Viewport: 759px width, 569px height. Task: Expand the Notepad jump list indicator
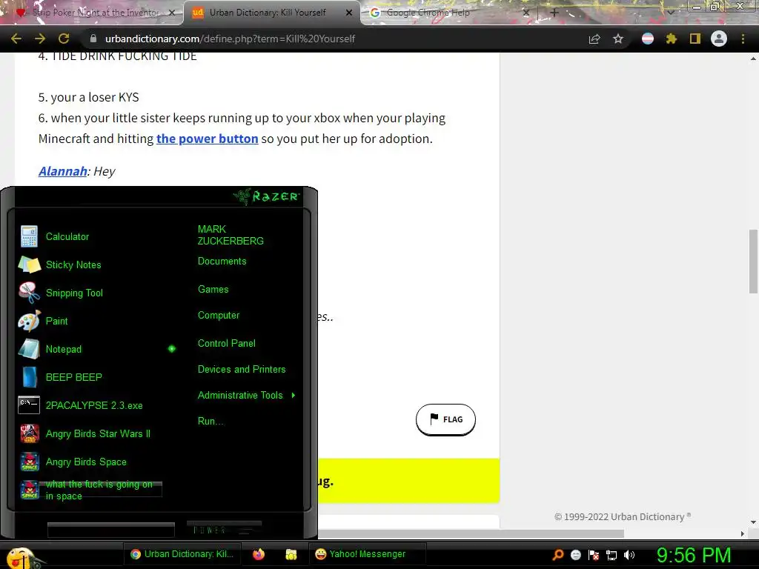(x=172, y=349)
